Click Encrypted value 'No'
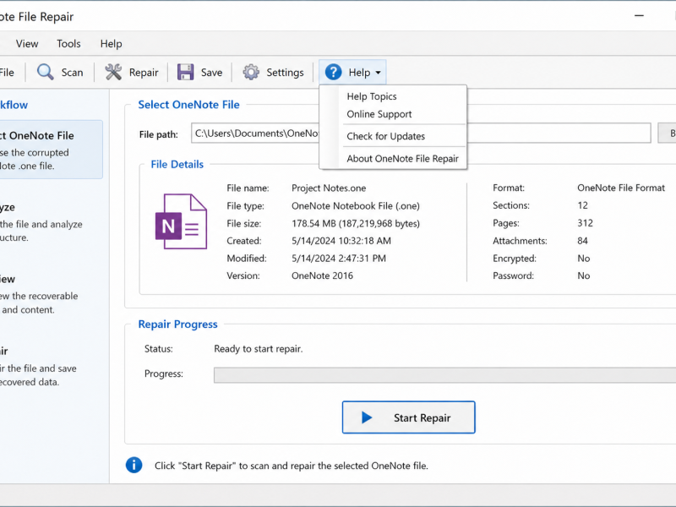 (x=583, y=259)
